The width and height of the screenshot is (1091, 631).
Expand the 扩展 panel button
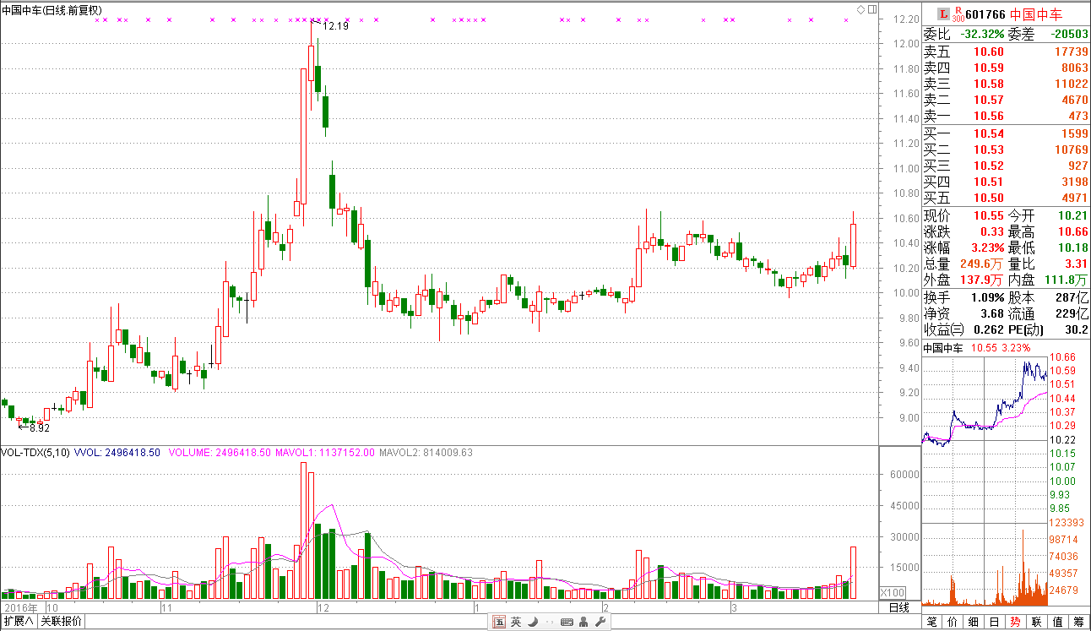(x=18, y=623)
